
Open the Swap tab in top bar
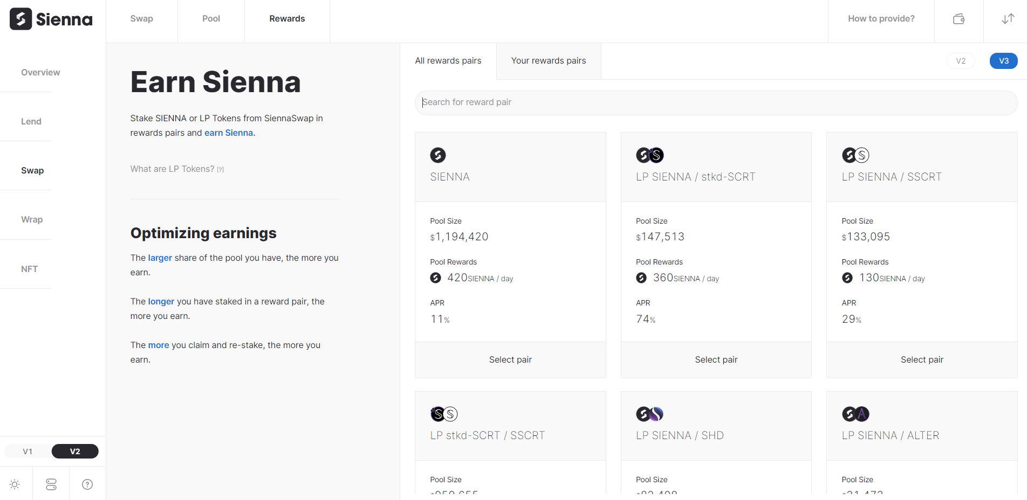(142, 19)
